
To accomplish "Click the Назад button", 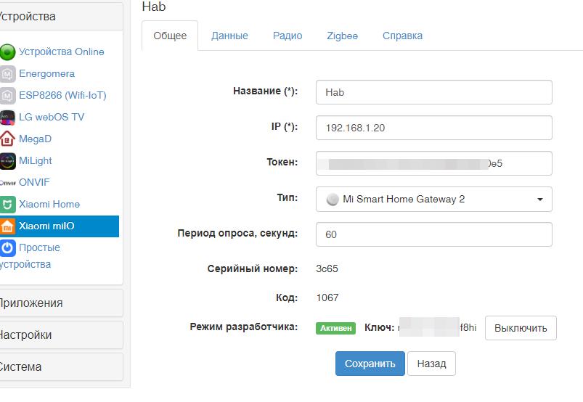I will [x=431, y=364].
